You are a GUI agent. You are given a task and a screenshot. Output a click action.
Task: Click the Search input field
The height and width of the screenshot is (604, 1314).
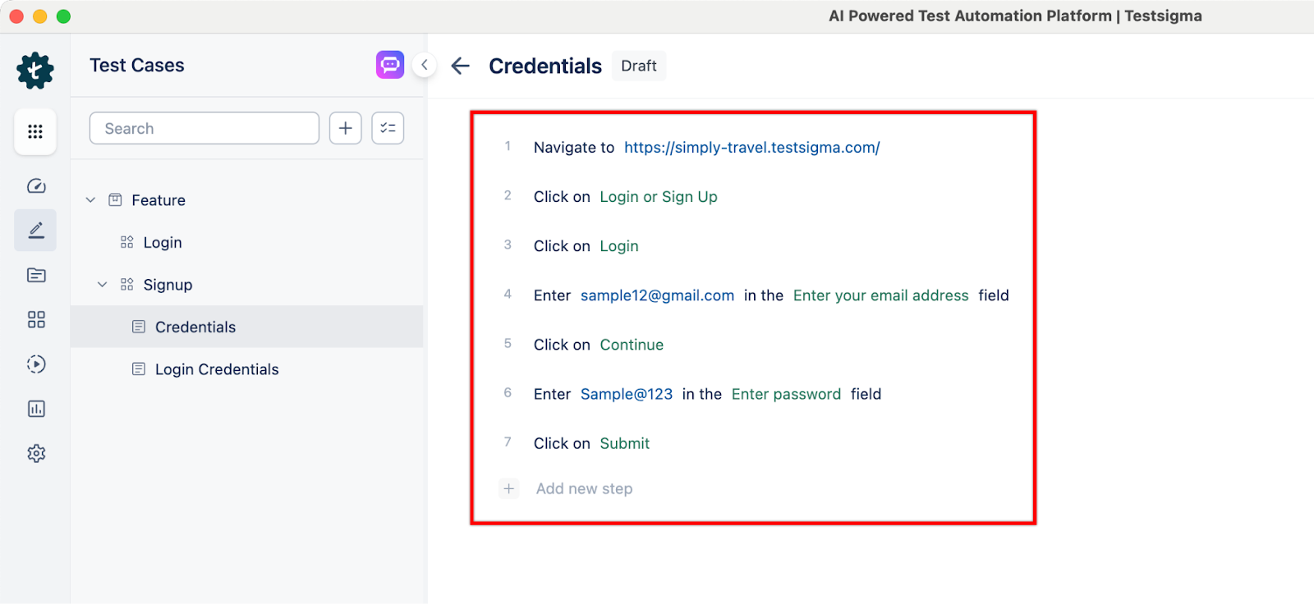(204, 128)
